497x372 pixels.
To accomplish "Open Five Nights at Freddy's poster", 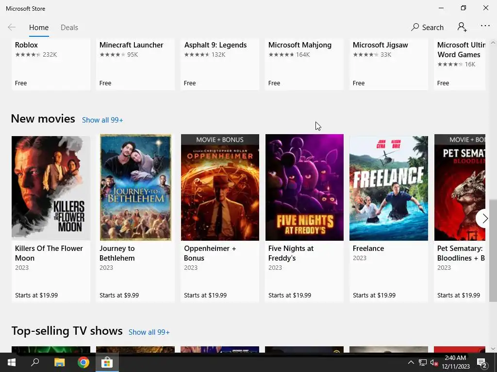I will point(304,187).
